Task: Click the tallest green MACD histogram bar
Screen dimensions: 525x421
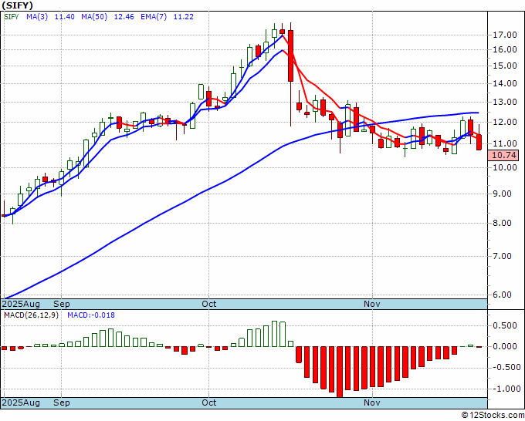Action: click(275, 334)
